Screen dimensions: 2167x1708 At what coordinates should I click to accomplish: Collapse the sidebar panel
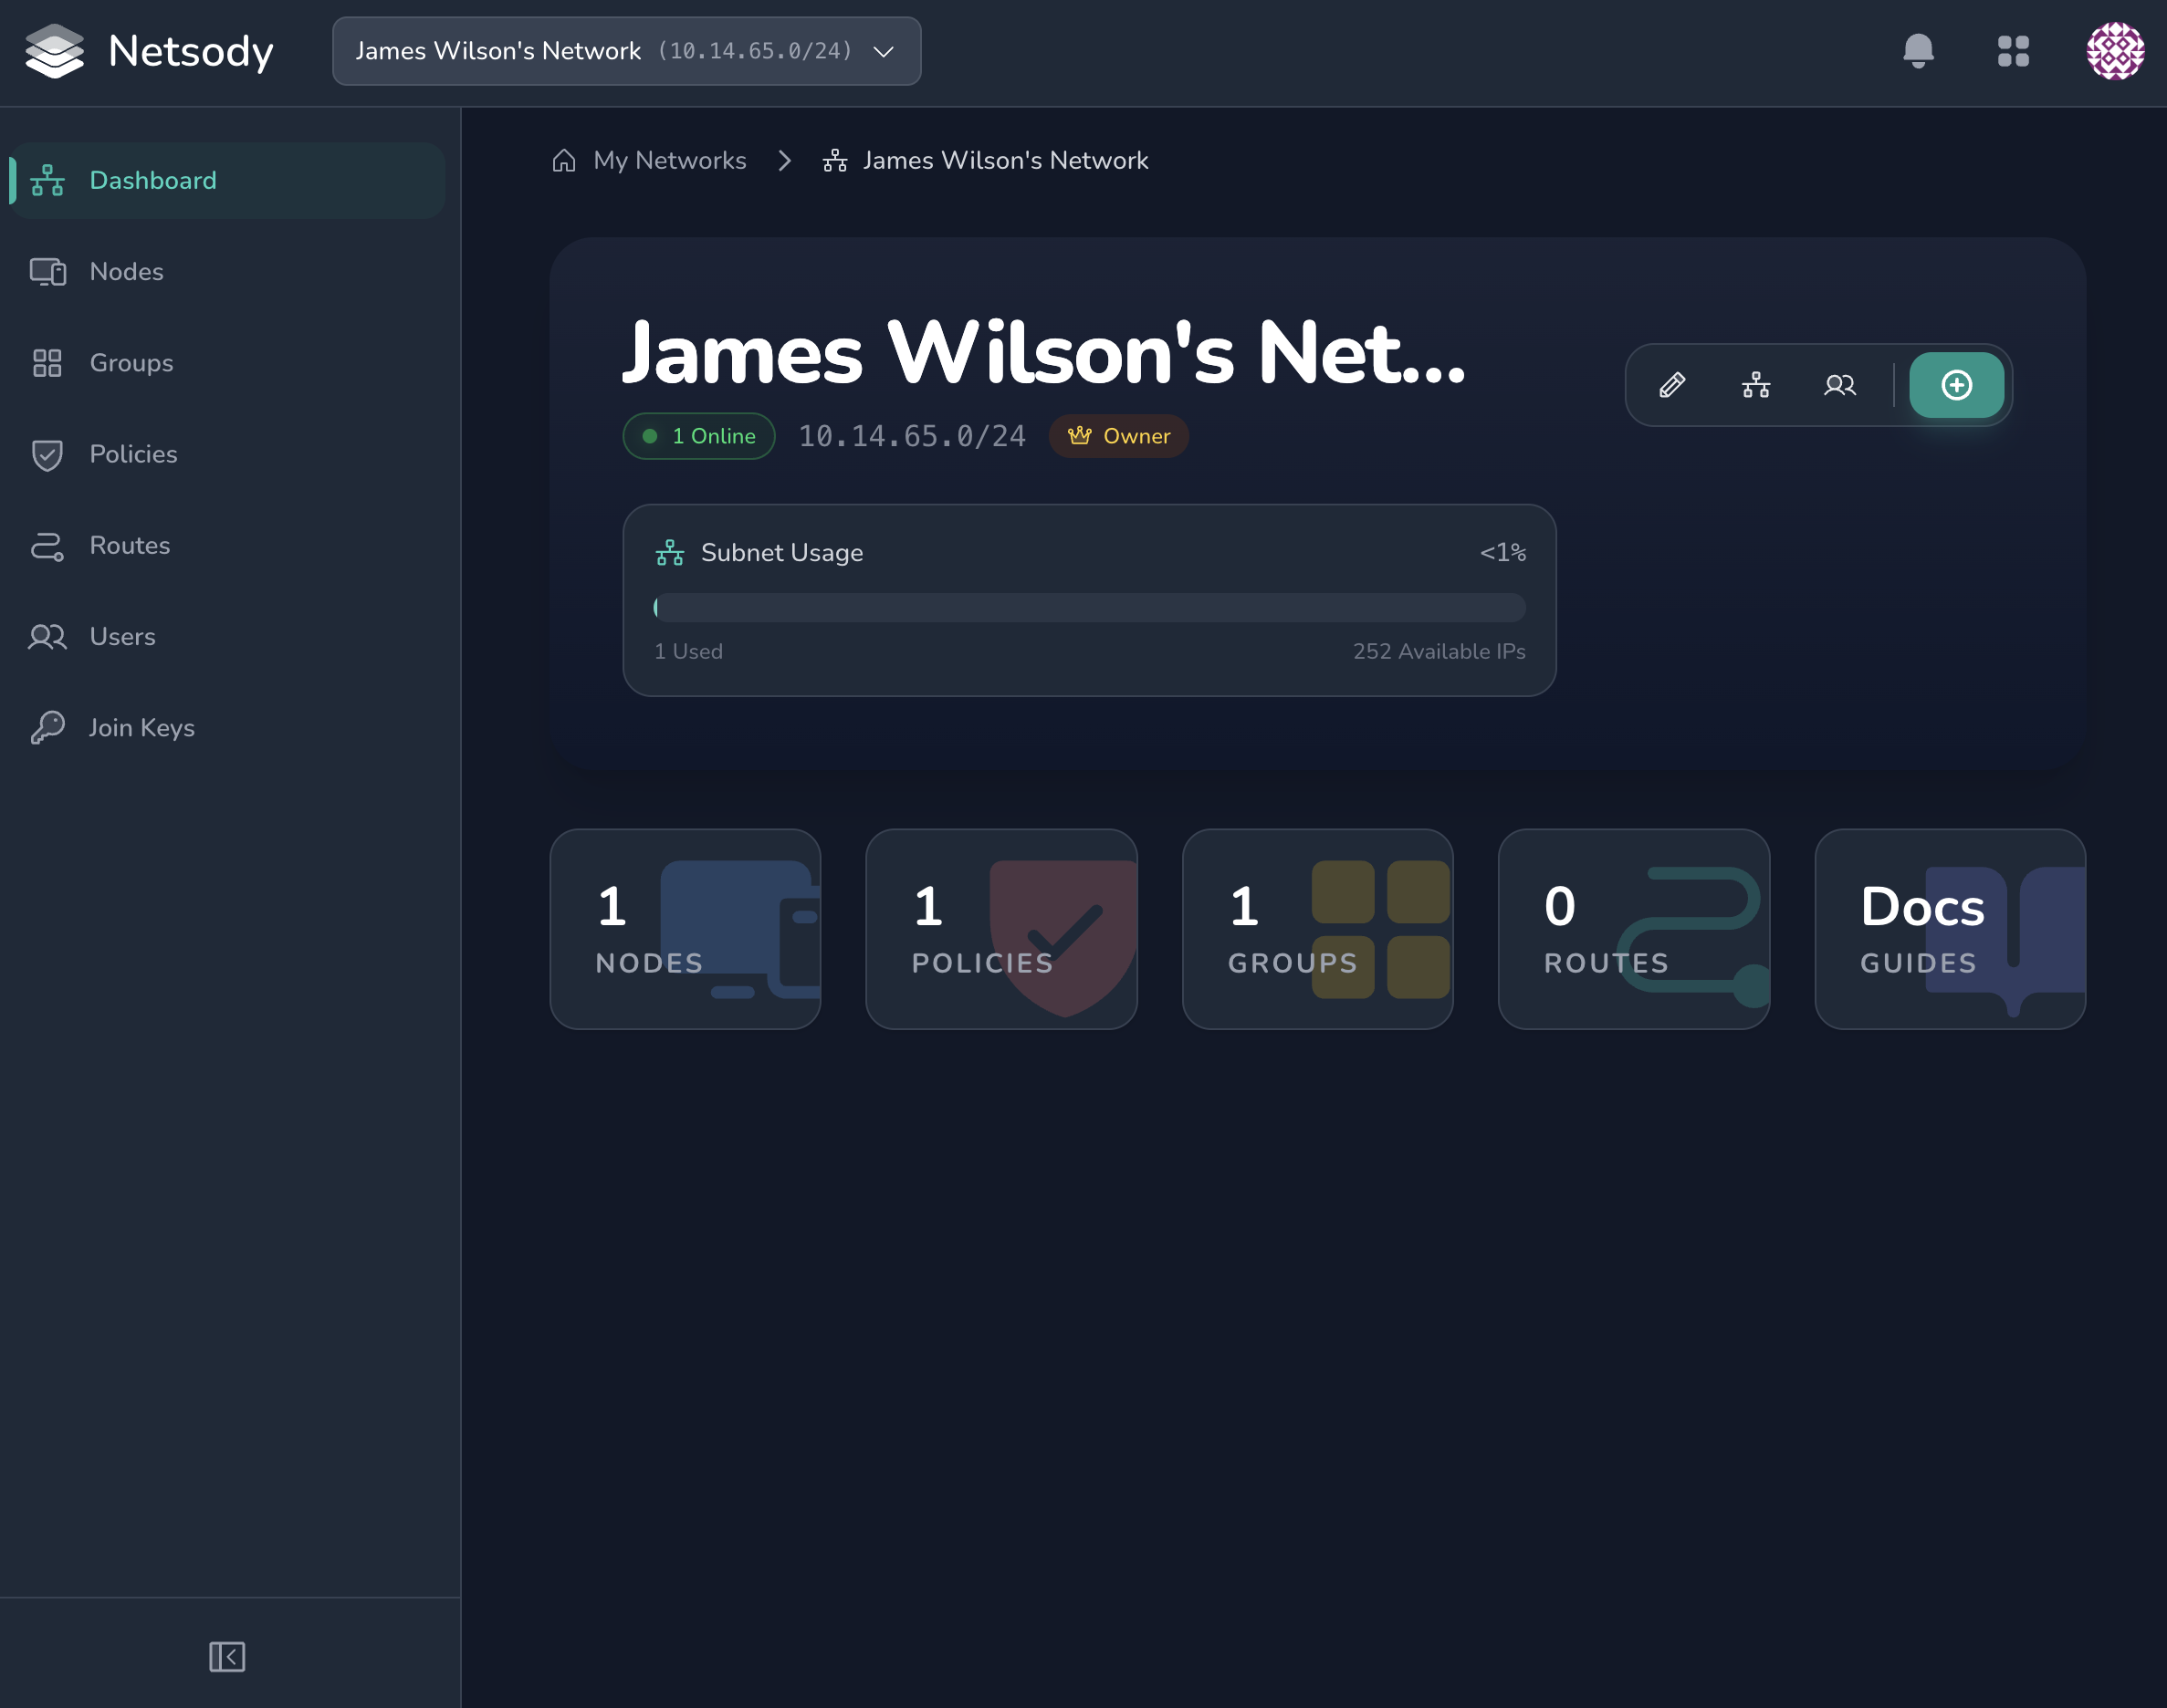click(227, 1656)
